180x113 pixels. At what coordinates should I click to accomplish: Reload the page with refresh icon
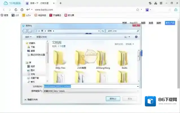16,10
